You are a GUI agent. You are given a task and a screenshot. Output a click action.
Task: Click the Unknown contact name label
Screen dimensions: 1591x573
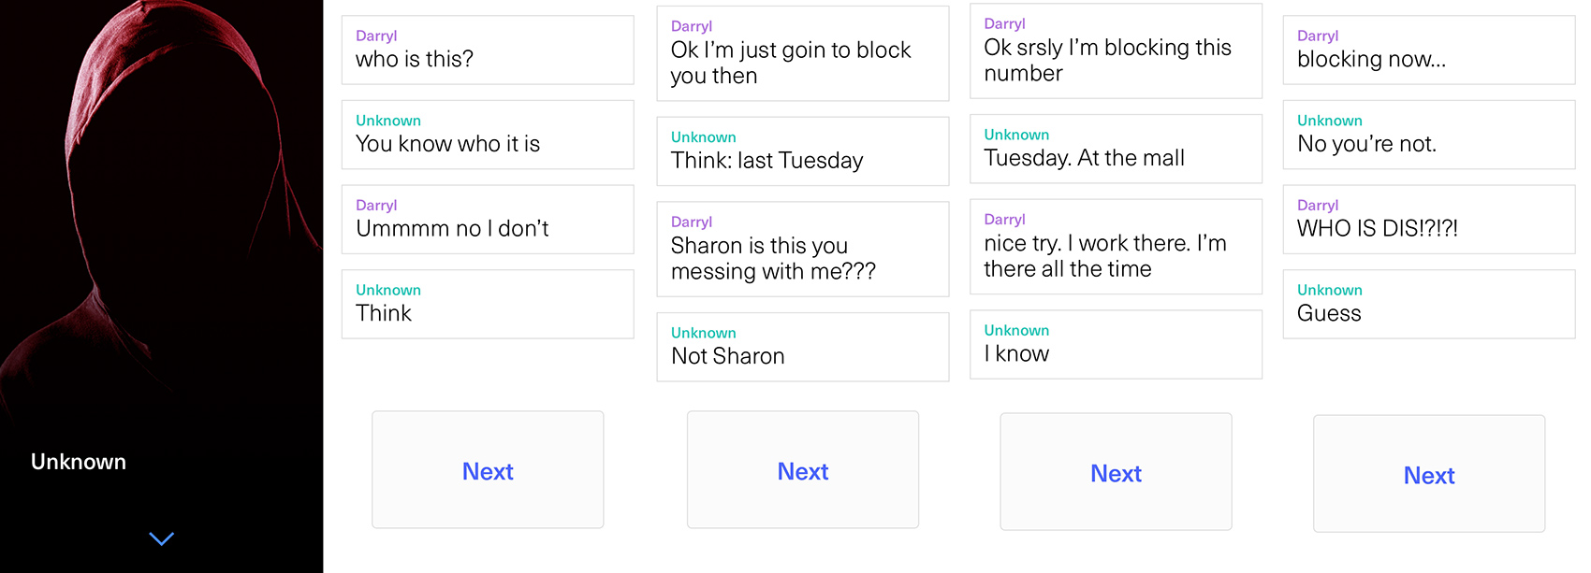pos(80,461)
